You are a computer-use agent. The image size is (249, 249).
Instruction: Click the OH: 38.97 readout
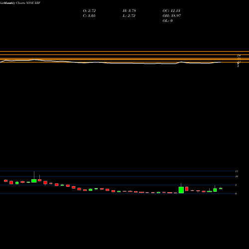pyautogui.click(x=172, y=15)
